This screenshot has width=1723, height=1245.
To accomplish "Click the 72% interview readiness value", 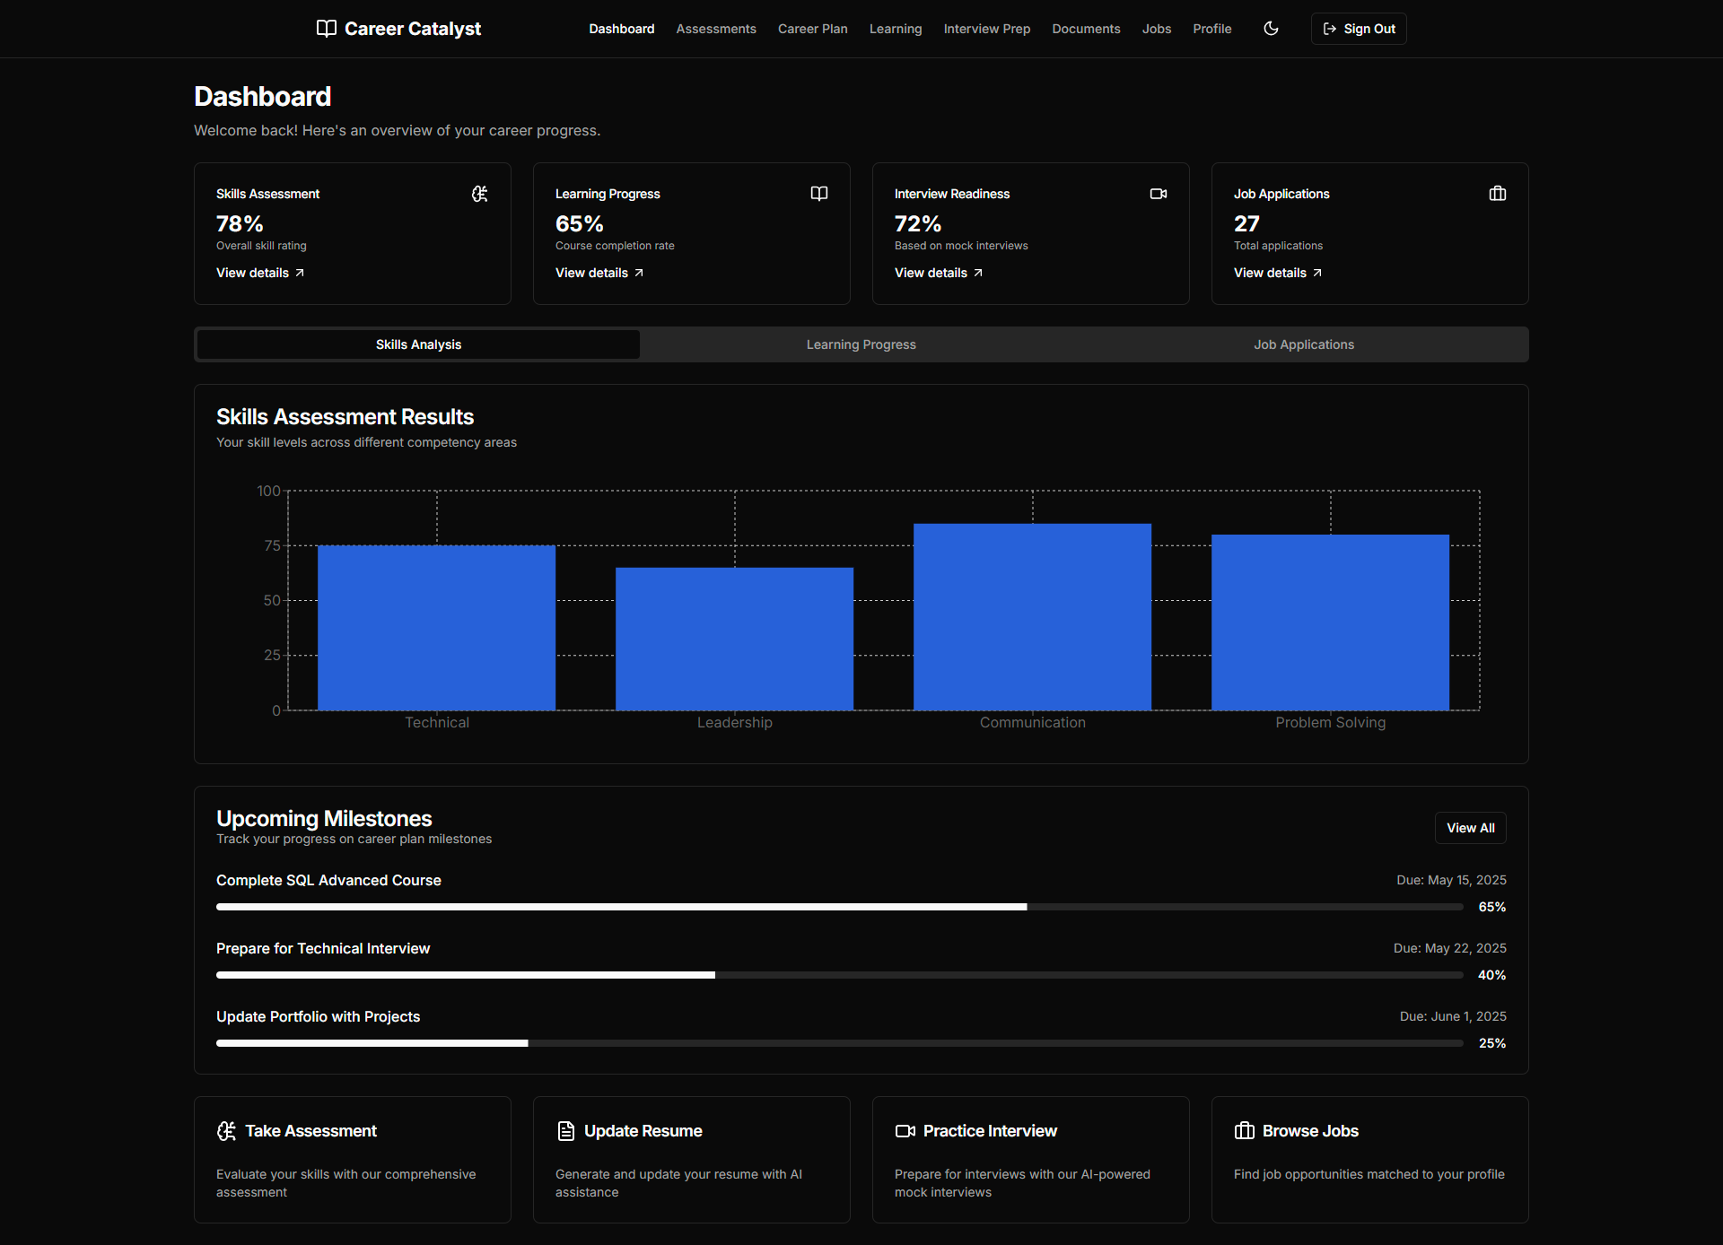I will point(918,223).
